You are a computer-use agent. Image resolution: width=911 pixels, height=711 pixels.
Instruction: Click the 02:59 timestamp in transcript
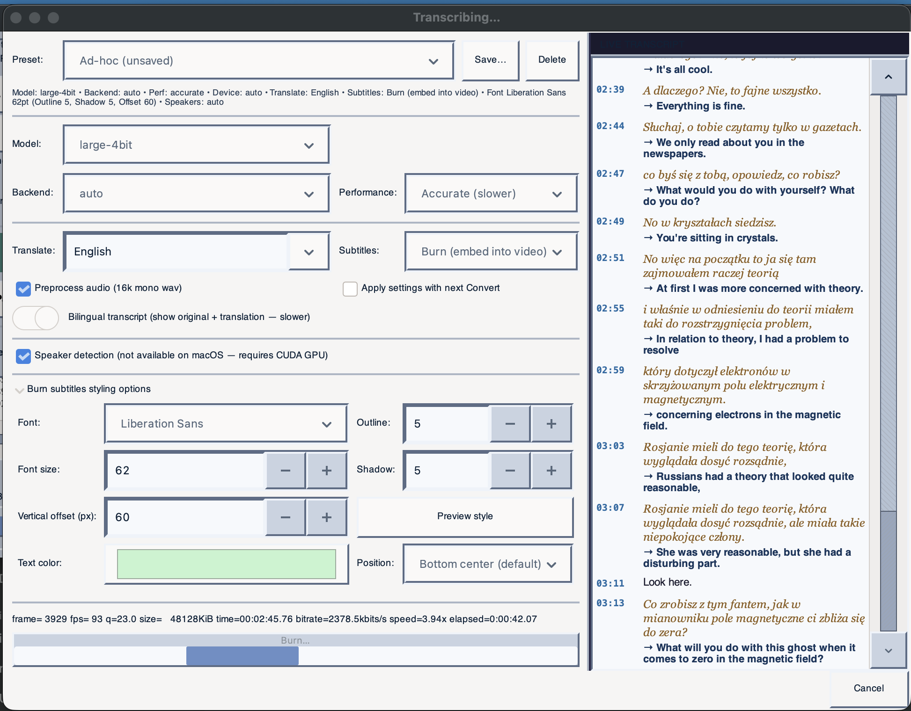(610, 370)
